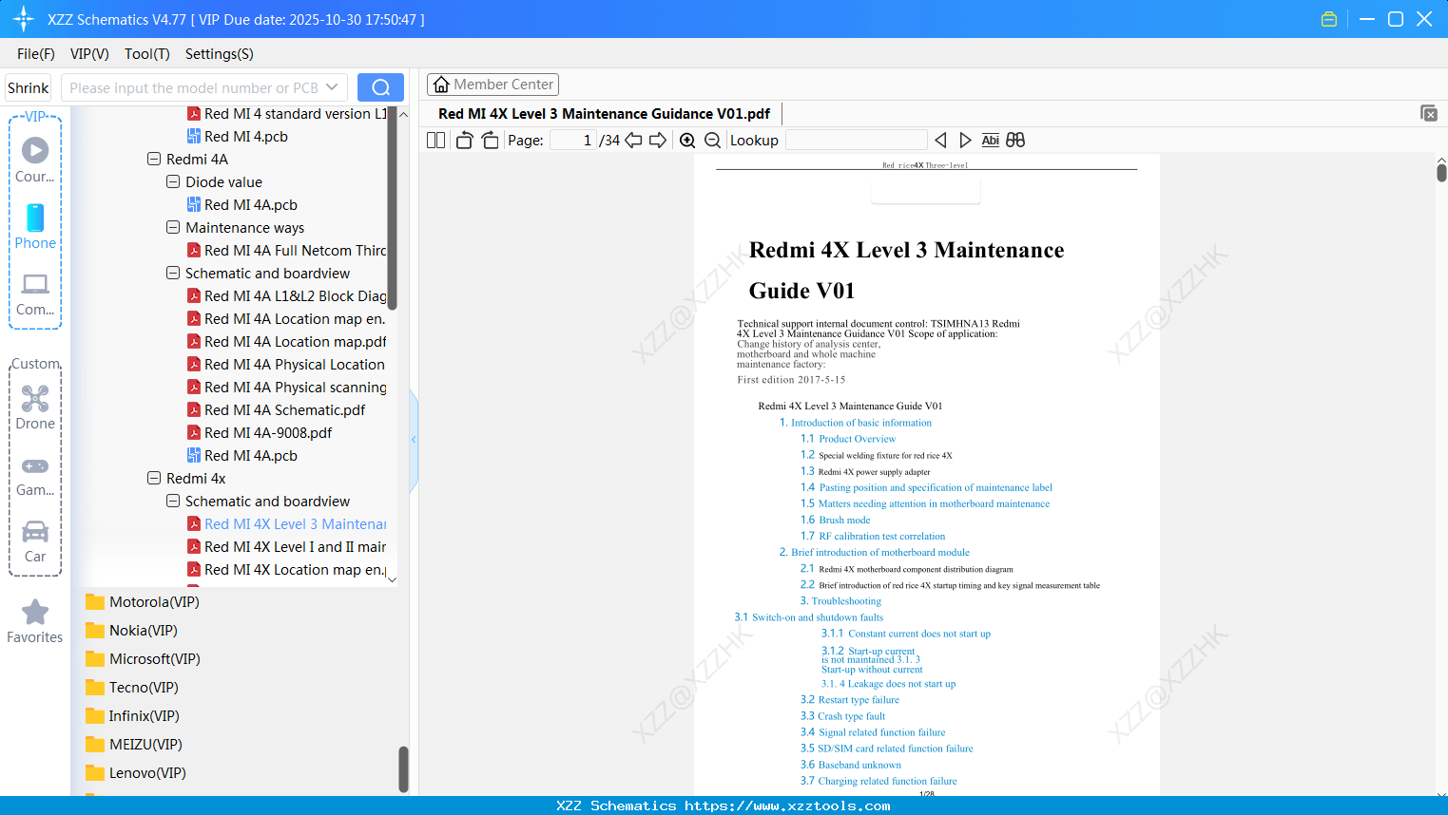
Task: Click the left file tree scrollbar thumb
Action: click(x=392, y=209)
